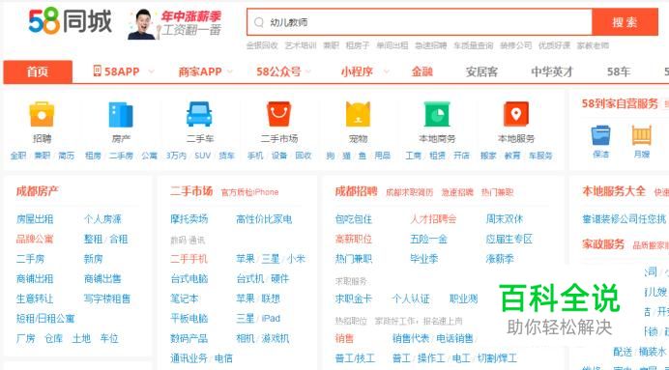Open the 本地商务 chart icon
The height and width of the screenshot is (370, 669).
point(437,114)
